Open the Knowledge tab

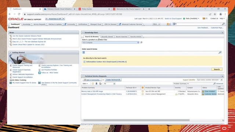[x=26, y=24]
